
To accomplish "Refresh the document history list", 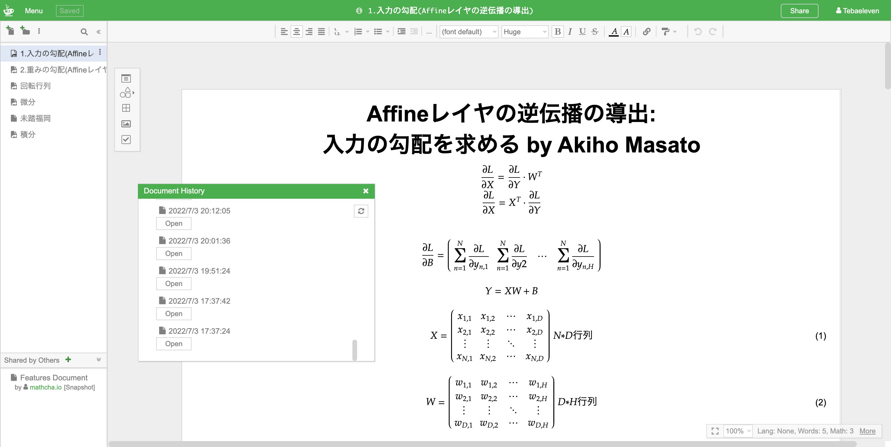I will tap(361, 211).
